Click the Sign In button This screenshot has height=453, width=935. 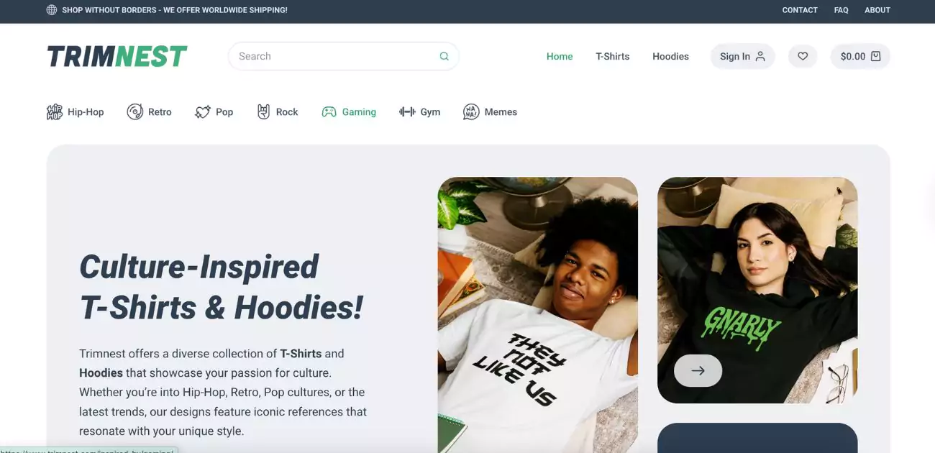click(742, 56)
